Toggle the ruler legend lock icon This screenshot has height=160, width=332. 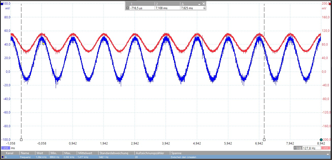pos(204,8)
